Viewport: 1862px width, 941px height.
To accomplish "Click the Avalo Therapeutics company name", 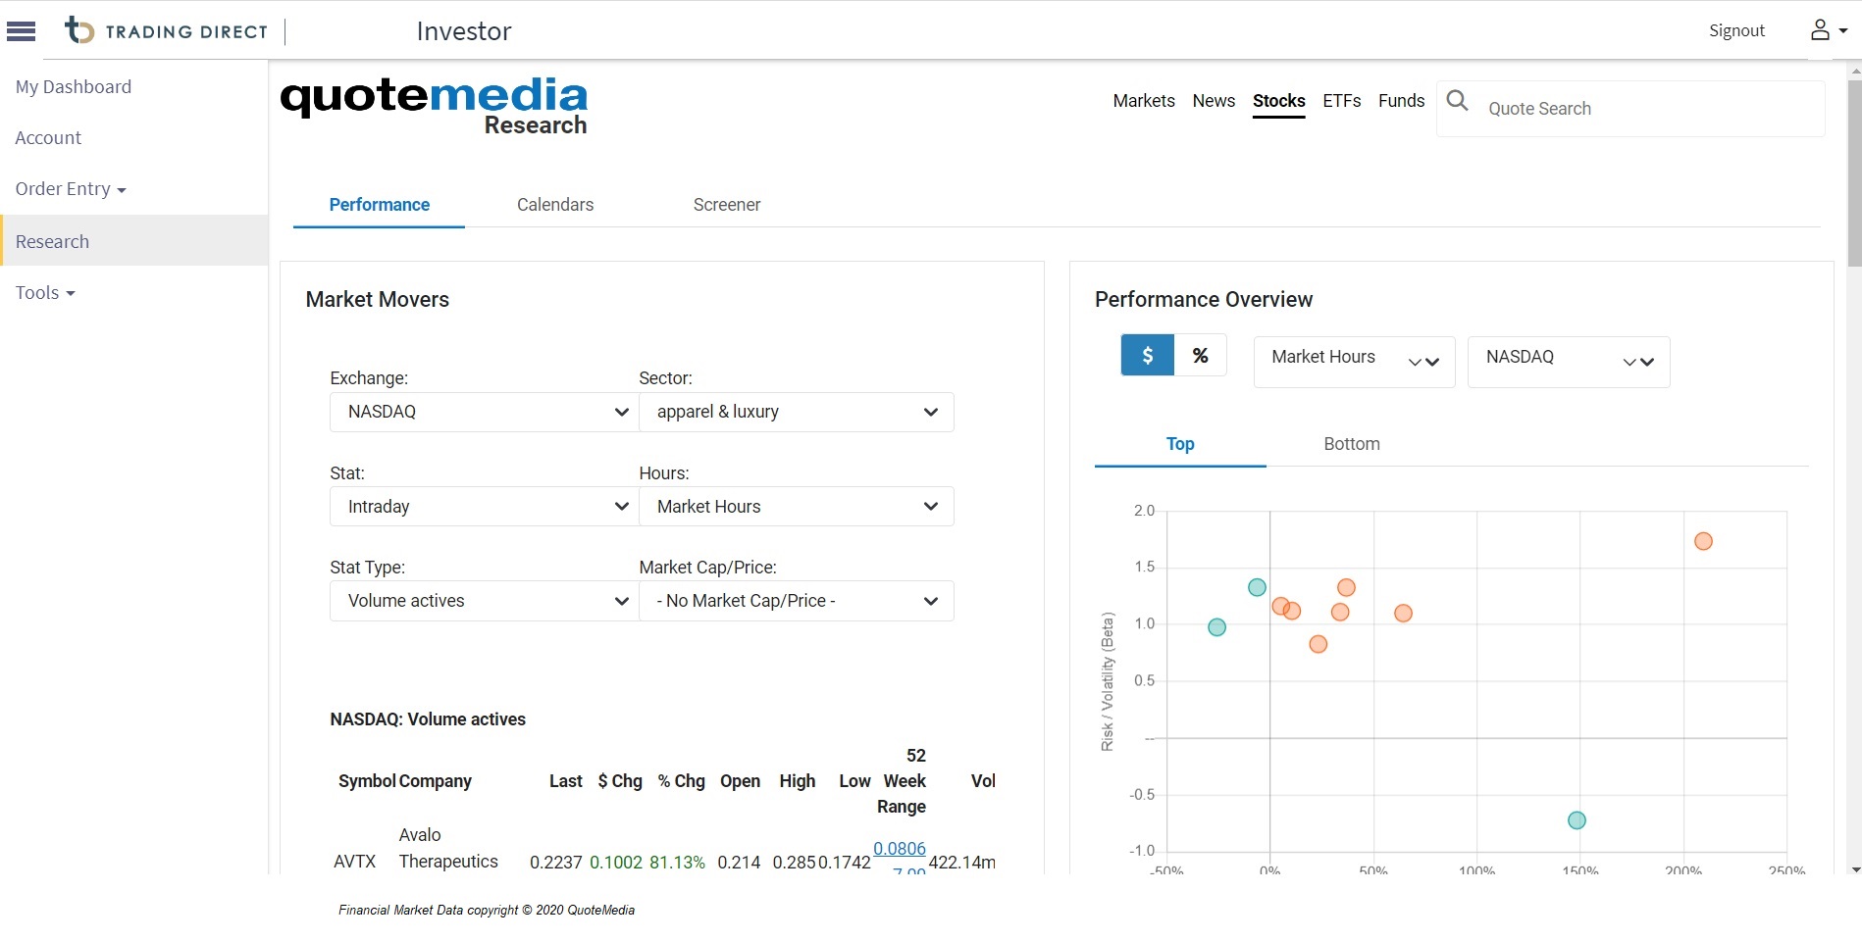I will click(x=448, y=848).
